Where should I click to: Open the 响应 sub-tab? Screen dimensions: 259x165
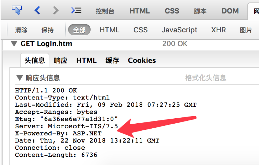tap(61, 60)
